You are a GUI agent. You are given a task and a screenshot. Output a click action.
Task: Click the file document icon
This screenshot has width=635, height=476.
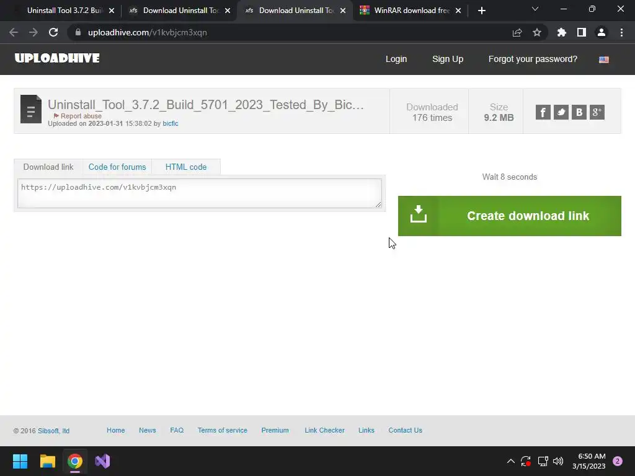tap(31, 109)
